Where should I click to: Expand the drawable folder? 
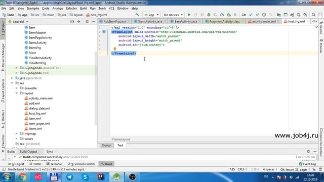pyautogui.click(x=17, y=88)
